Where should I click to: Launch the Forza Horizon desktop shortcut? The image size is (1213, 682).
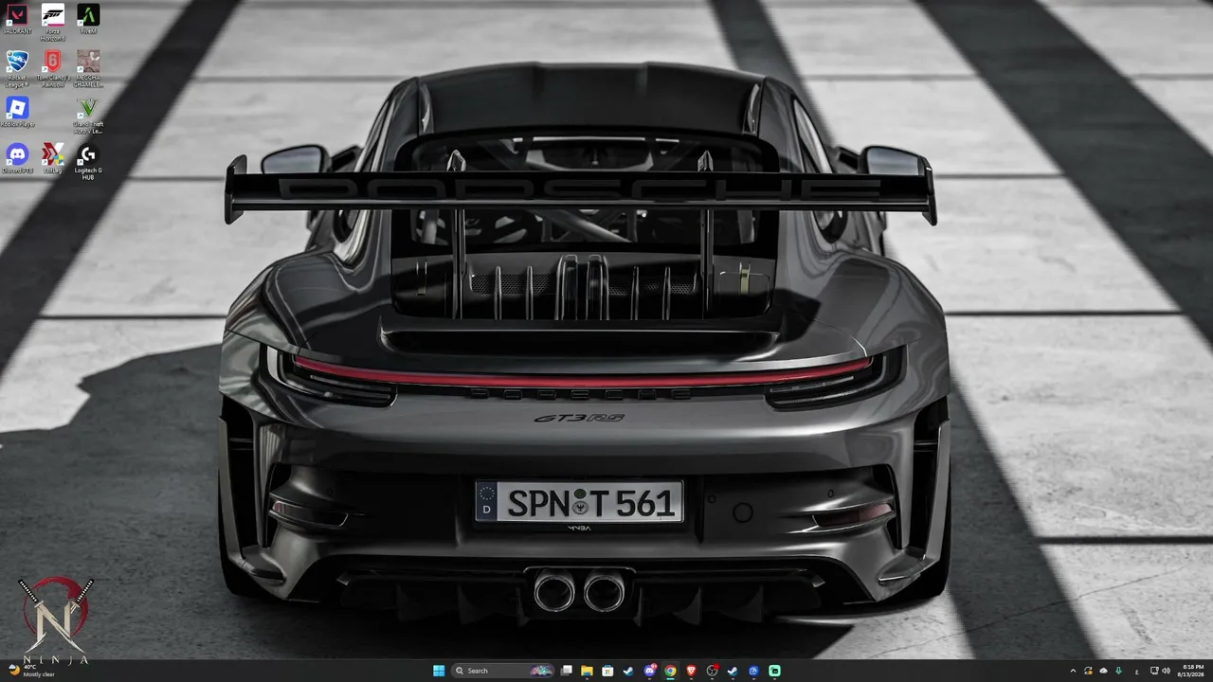53,22
